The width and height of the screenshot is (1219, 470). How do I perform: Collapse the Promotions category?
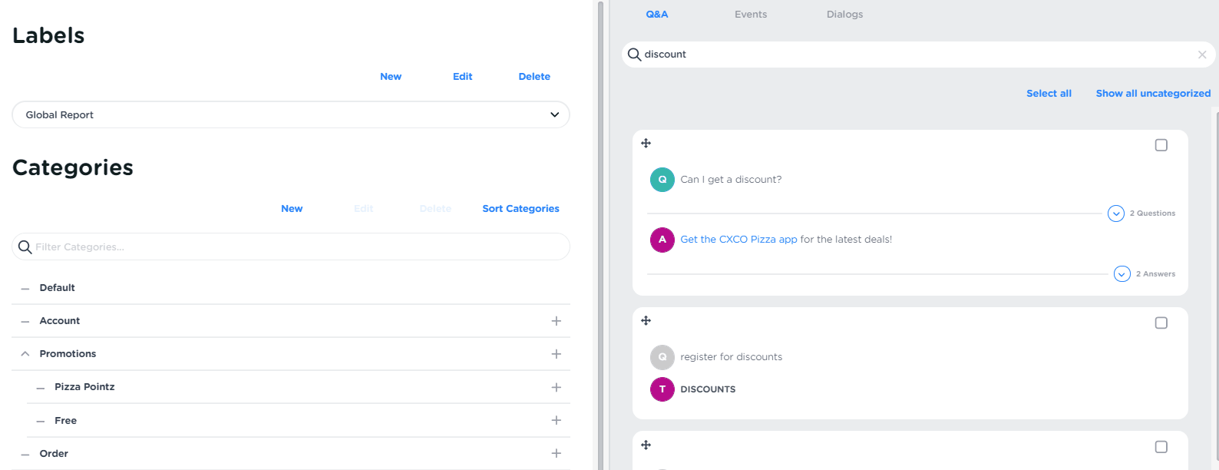tap(25, 354)
